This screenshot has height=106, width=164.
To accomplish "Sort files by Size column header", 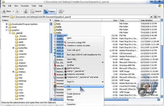I will pyautogui.click(x=110, y=20).
